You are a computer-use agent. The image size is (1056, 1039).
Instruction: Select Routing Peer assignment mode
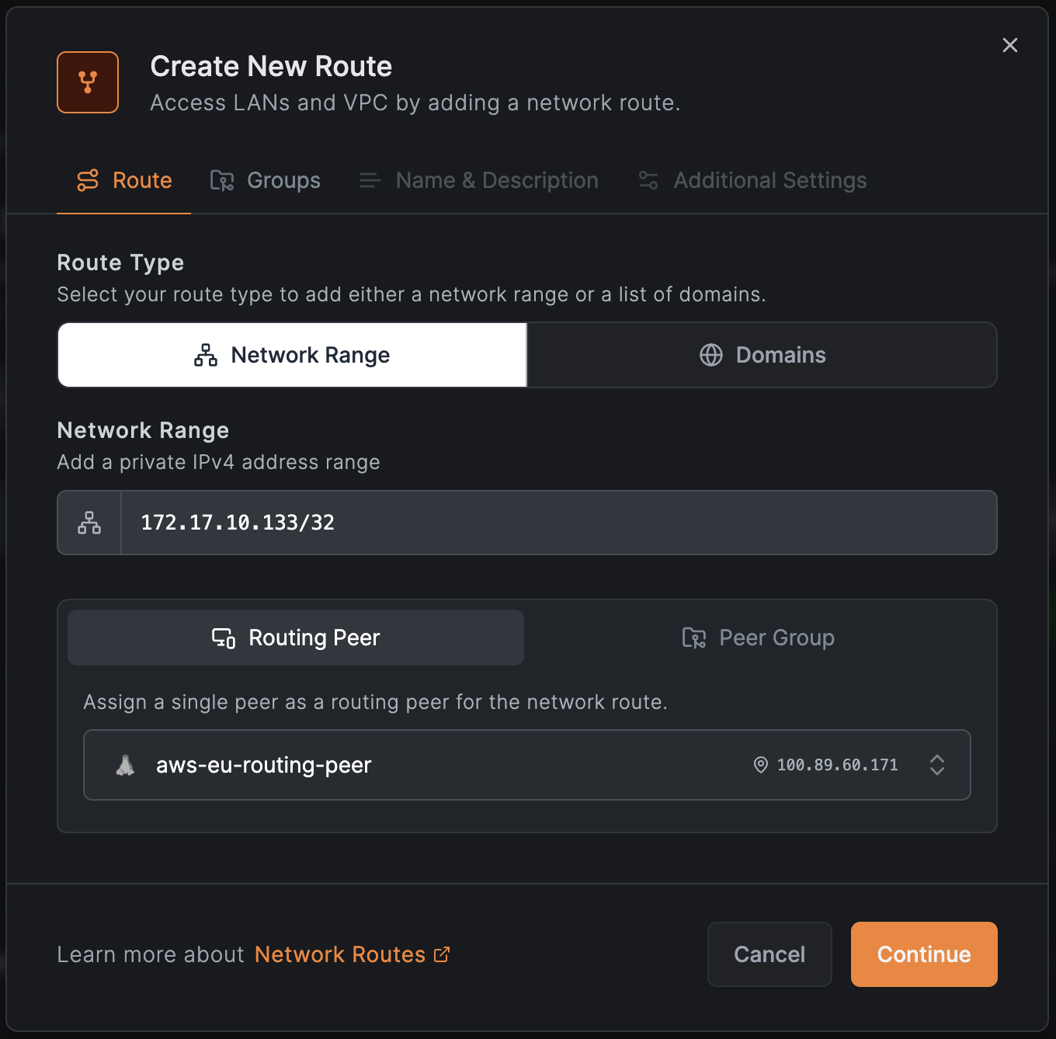296,638
